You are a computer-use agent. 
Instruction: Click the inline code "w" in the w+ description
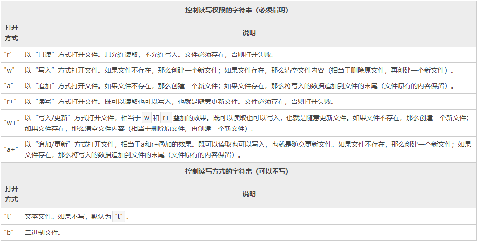146,118
